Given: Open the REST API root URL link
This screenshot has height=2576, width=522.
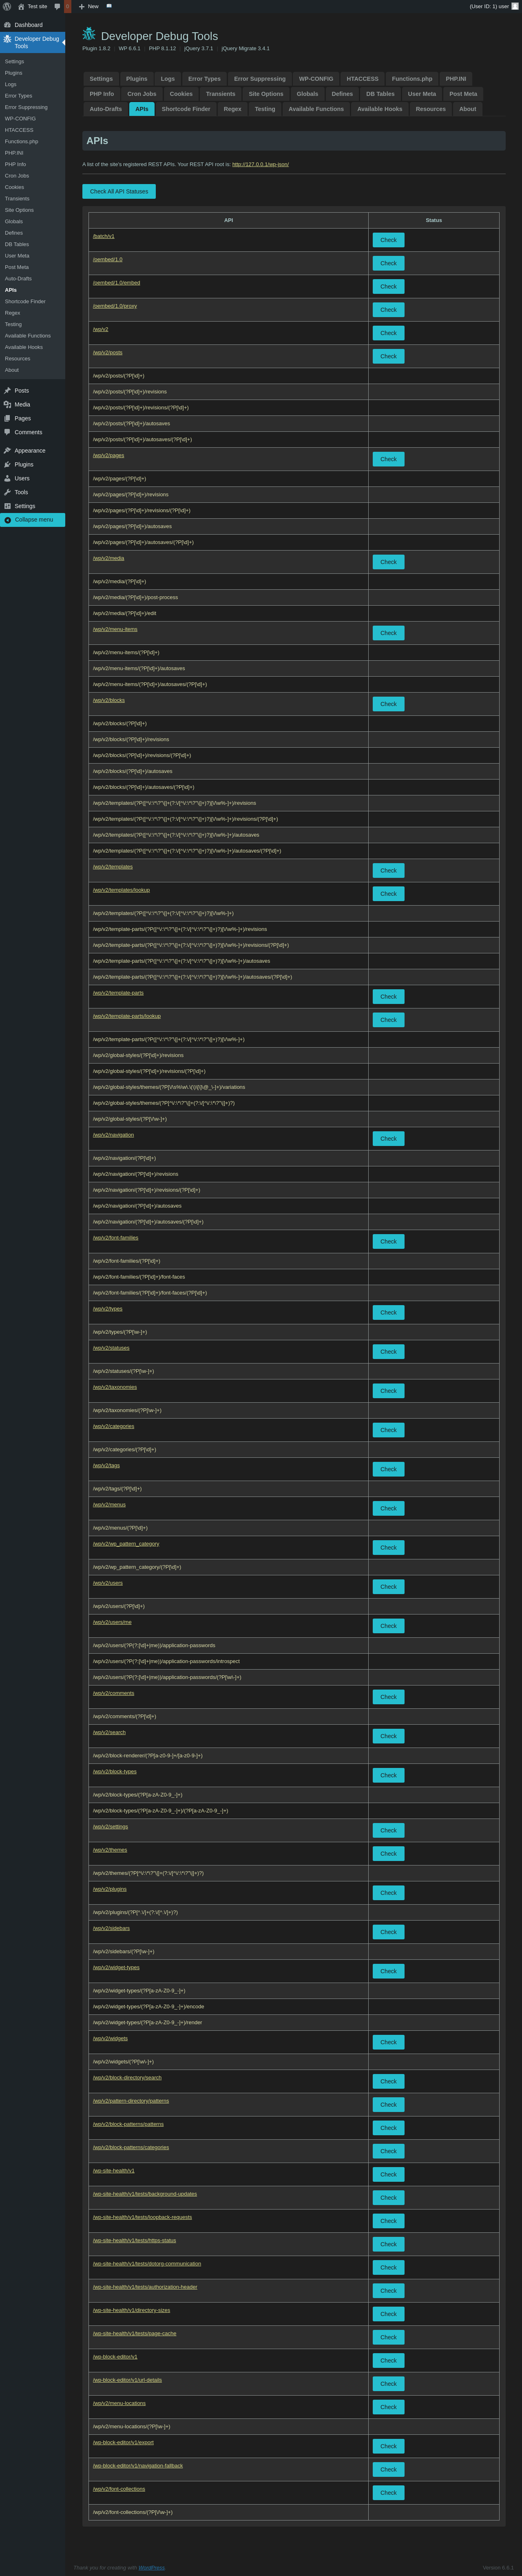Looking at the screenshot, I should pos(260,164).
